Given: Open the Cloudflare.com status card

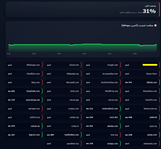Looking at the screenshot, I should [x=24, y=74].
